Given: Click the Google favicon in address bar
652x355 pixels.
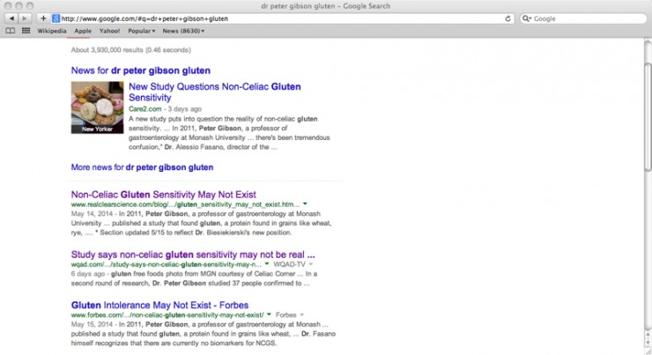Looking at the screenshot, I should 56,18.
